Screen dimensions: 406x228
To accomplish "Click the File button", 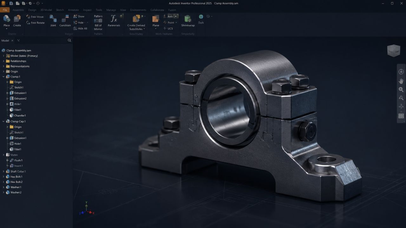I will (5, 10).
